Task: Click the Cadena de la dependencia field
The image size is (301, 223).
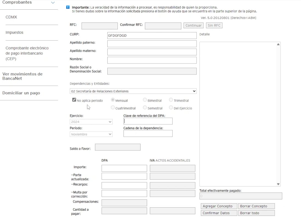Action: click(x=148, y=133)
